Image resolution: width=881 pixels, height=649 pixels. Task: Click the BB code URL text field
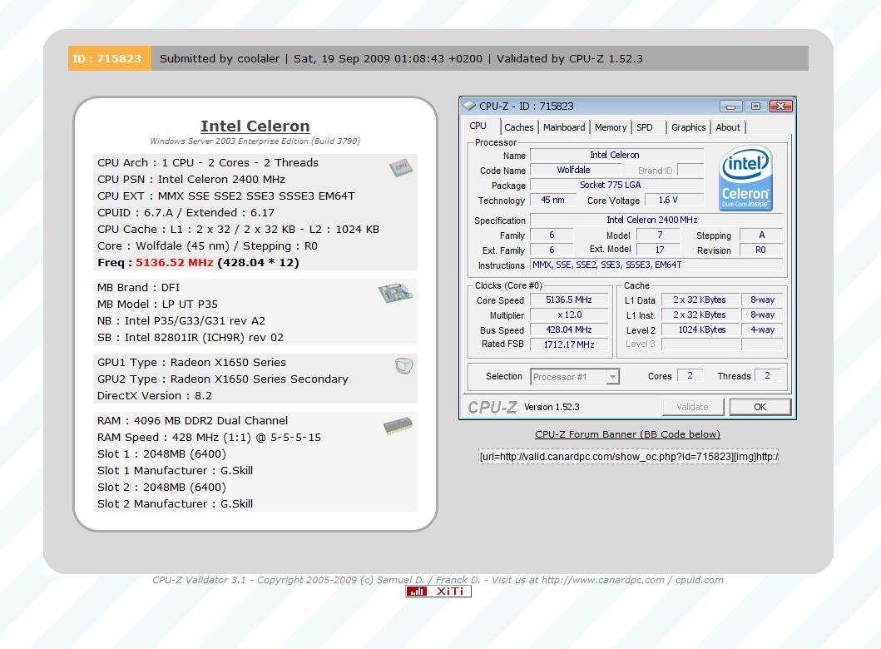click(x=628, y=456)
